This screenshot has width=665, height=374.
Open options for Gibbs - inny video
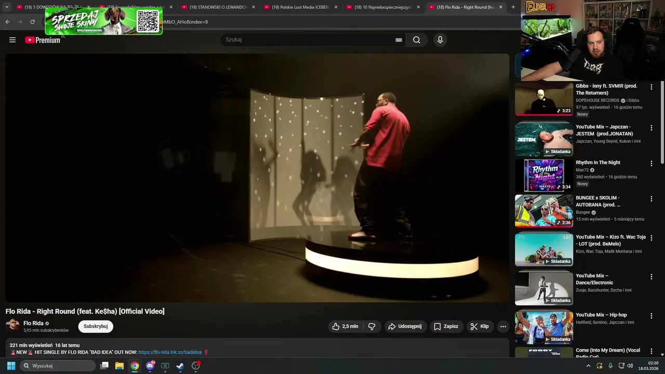tap(651, 87)
